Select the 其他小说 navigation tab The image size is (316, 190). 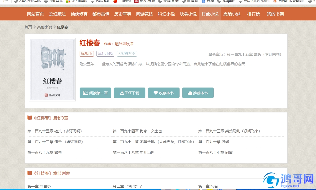(x=210, y=14)
